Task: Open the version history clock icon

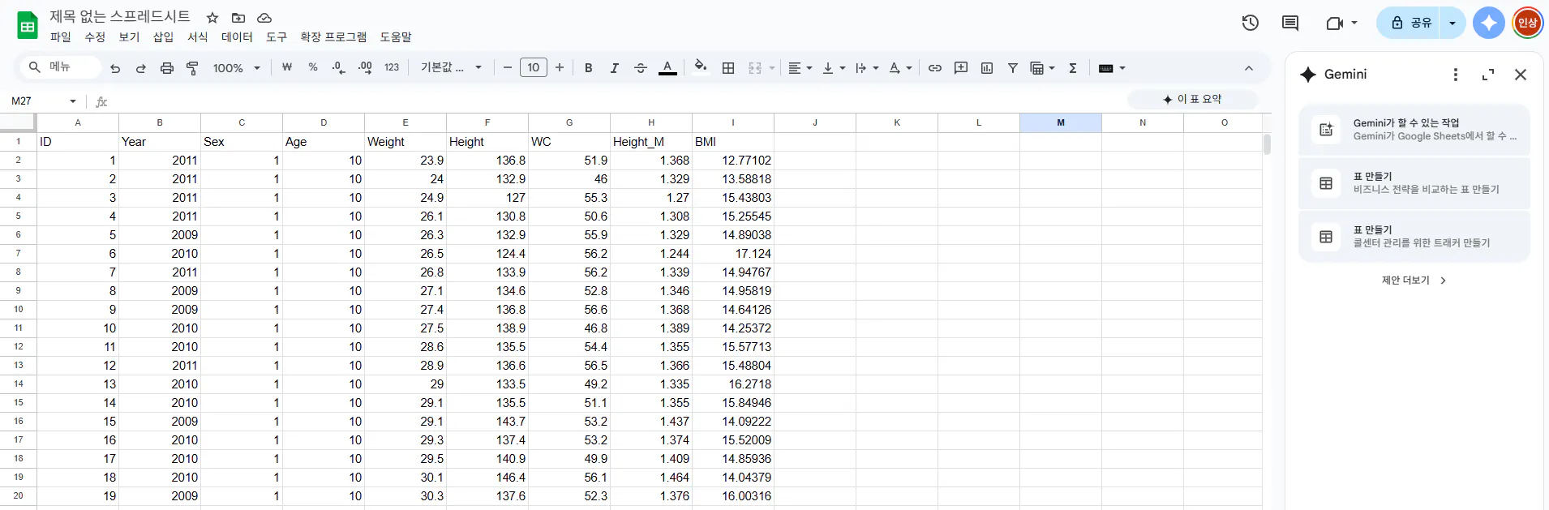Action: 1251,23
